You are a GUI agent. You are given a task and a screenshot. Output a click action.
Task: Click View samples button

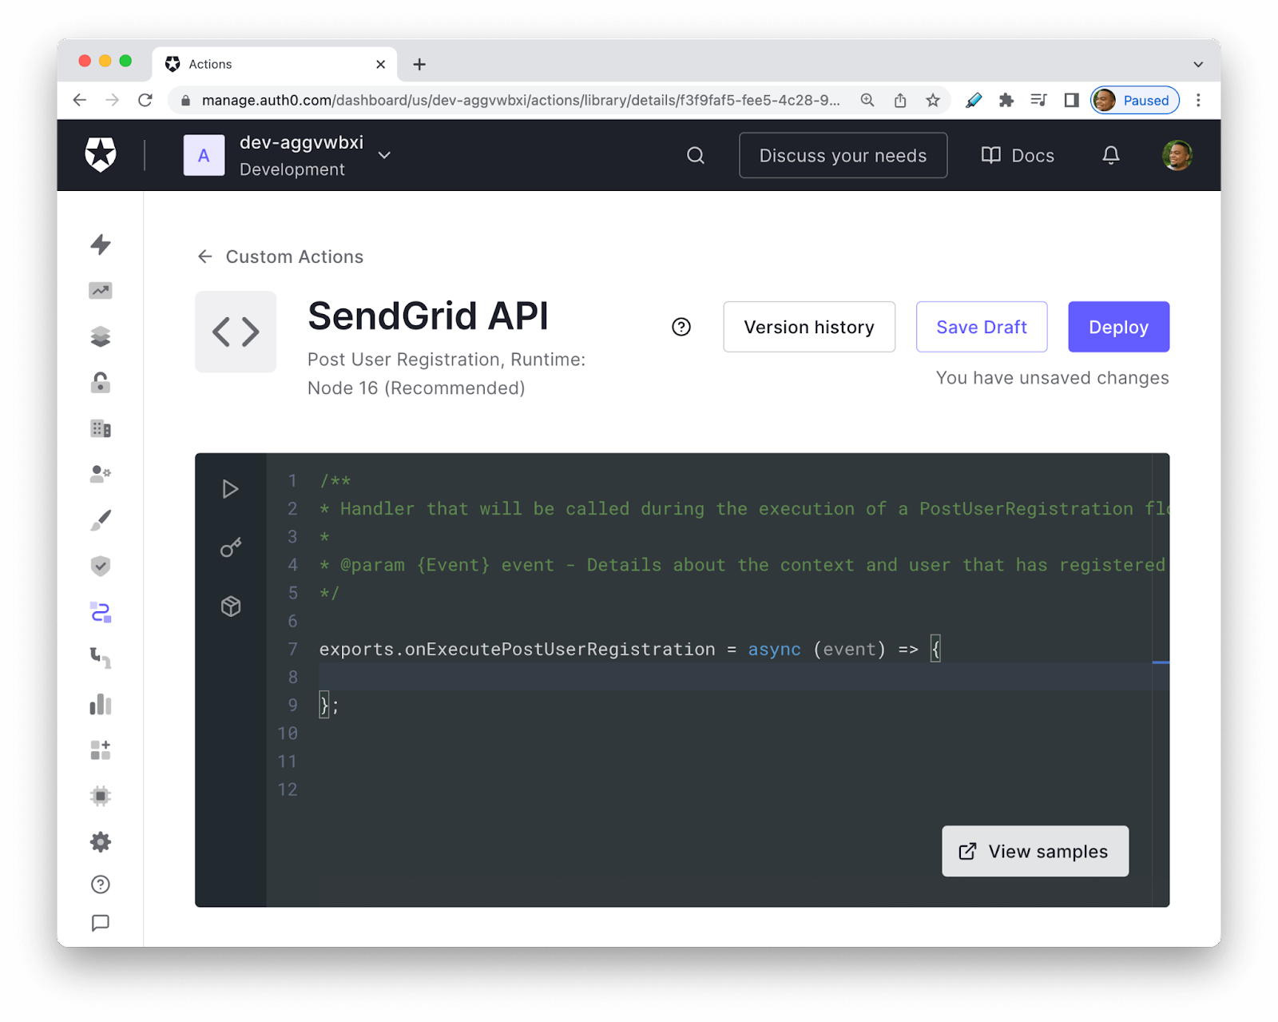click(1035, 851)
